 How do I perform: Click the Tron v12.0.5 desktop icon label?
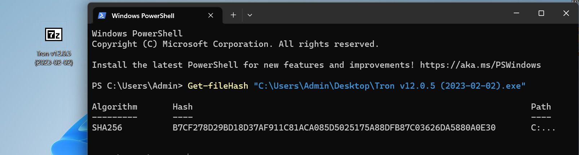[54, 58]
